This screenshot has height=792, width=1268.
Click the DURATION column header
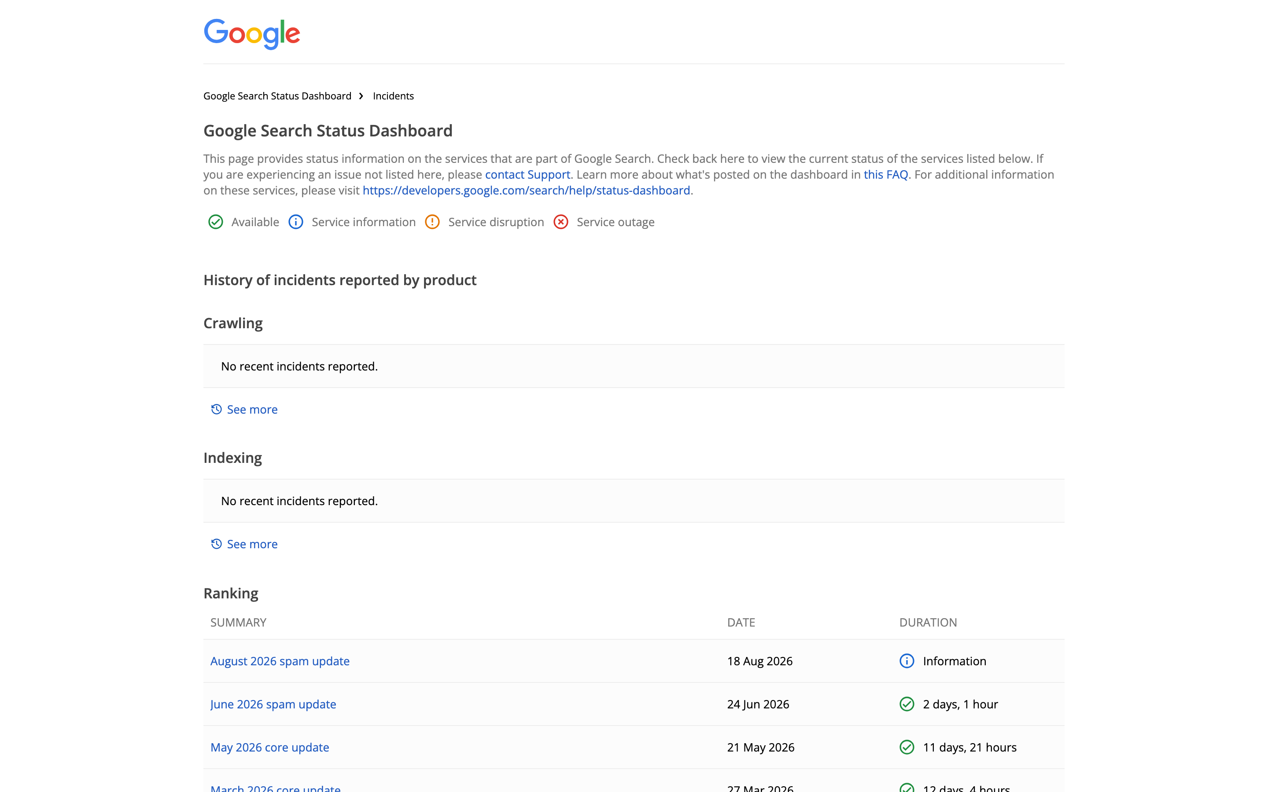928,622
